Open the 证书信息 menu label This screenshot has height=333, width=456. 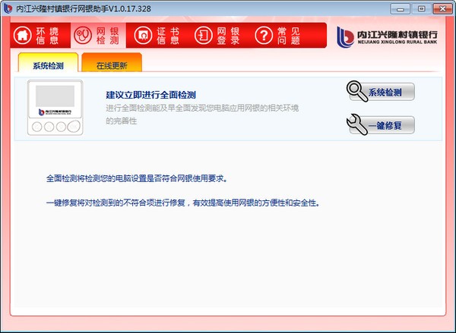click(x=168, y=36)
